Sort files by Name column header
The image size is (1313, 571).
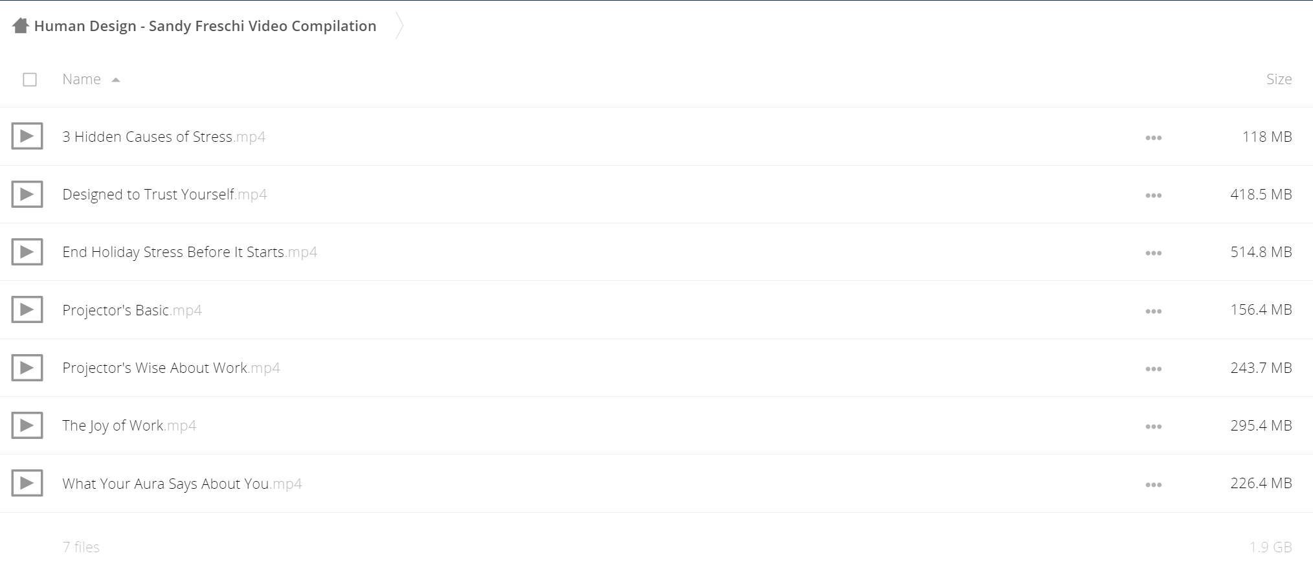(x=82, y=79)
